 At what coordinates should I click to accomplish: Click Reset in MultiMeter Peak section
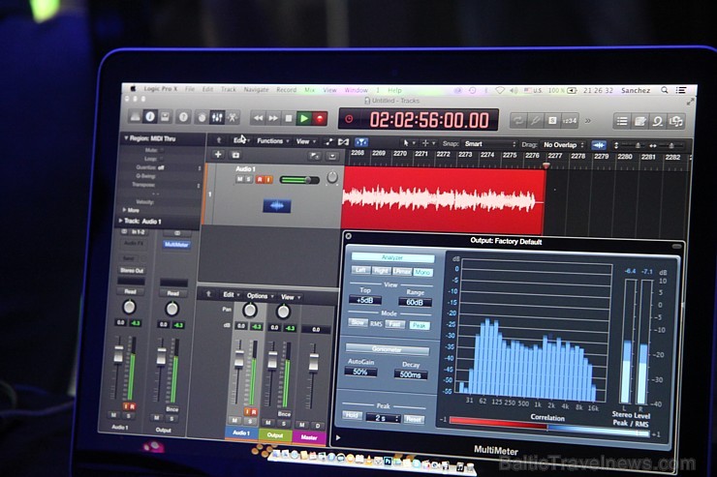click(413, 419)
